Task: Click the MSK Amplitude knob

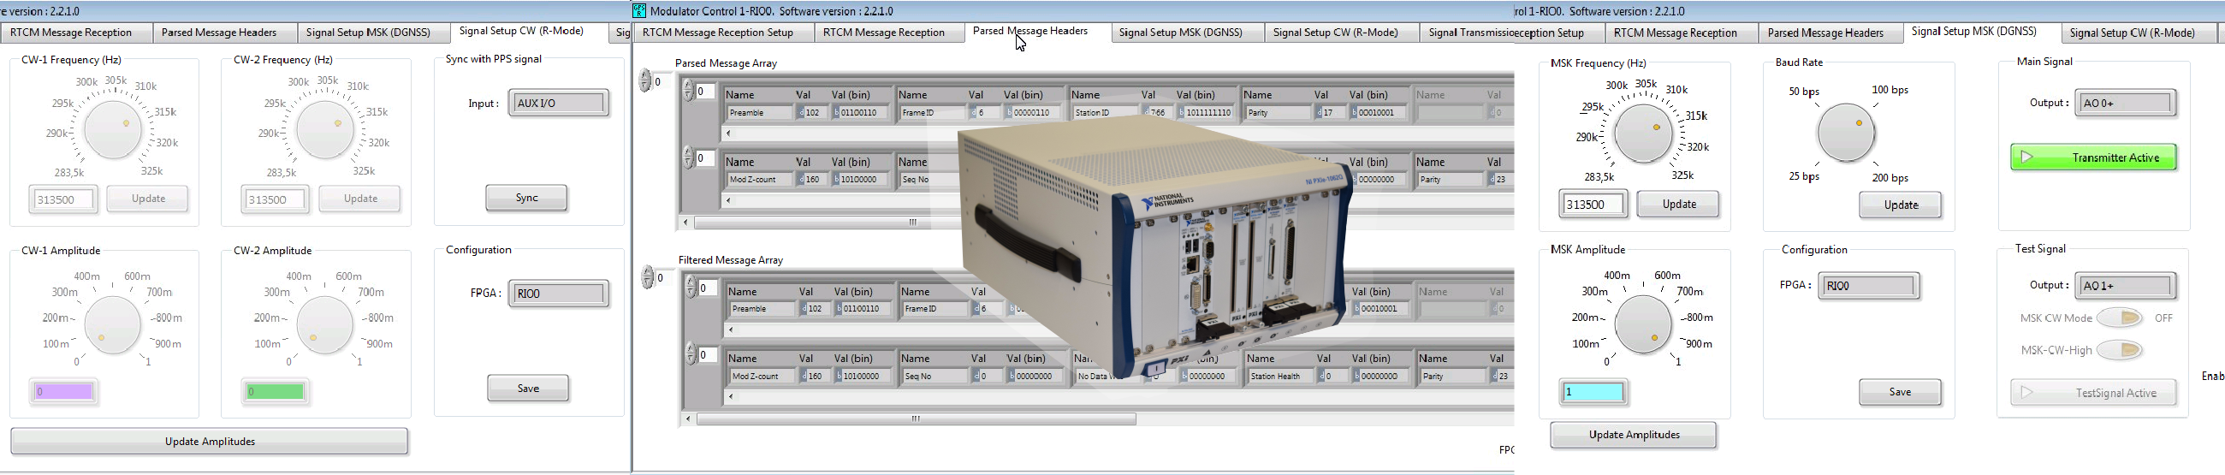Action: click(1642, 324)
